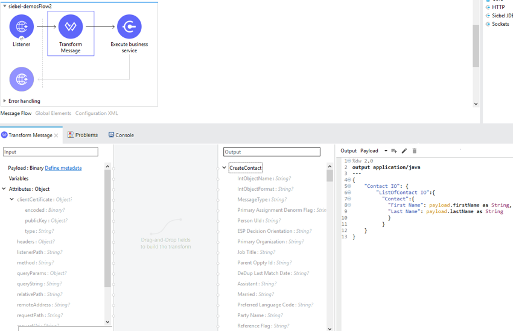This screenshot has width=513, height=331.
Task: Switch to Configuration XML view
Action: [x=97, y=113]
